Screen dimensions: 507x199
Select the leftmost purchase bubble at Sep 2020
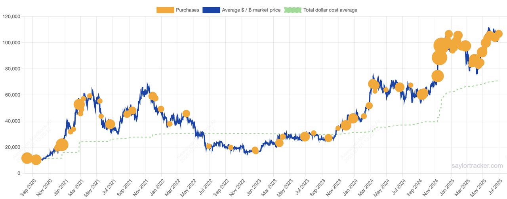(x=27, y=158)
